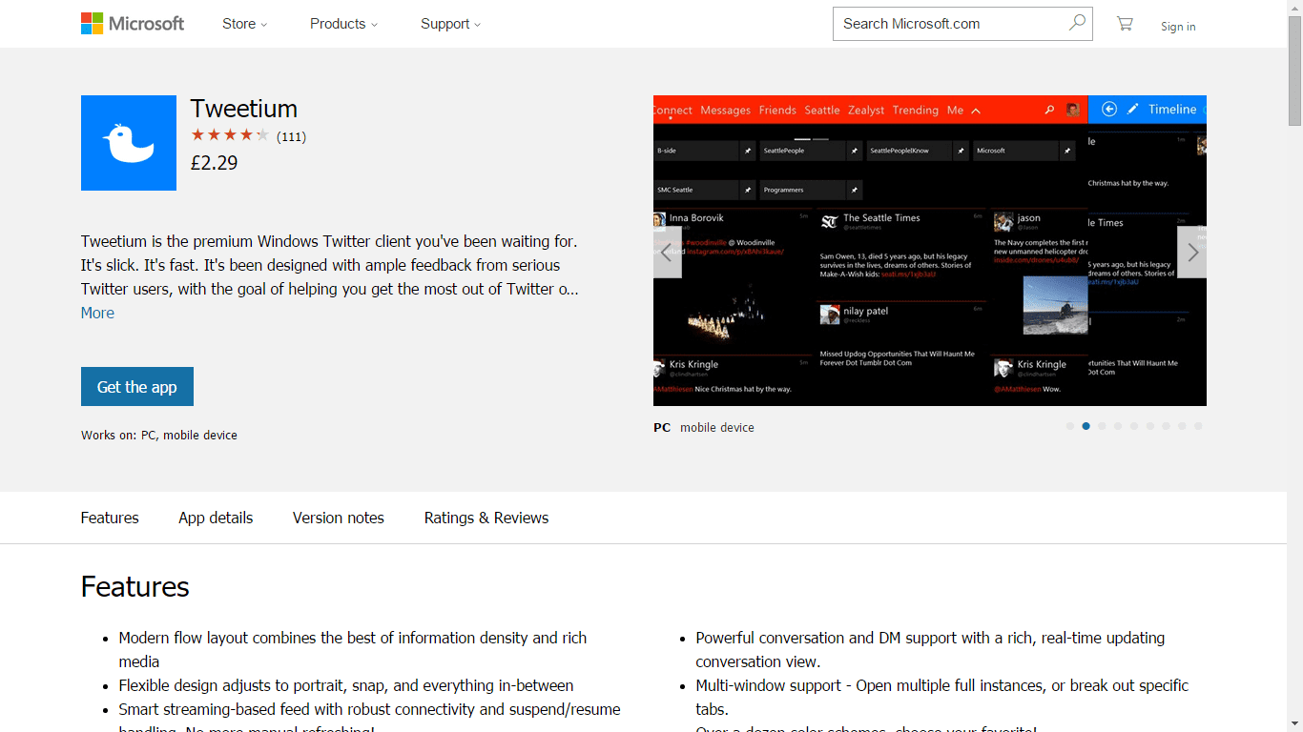Click the 'Works on: PC, mobile device' text
This screenshot has width=1303, height=732.
[159, 436]
